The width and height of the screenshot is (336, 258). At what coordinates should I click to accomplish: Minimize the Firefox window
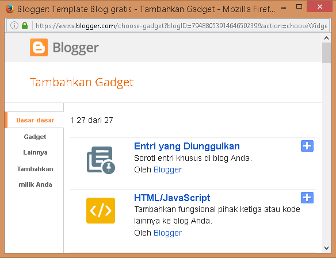click(x=284, y=8)
